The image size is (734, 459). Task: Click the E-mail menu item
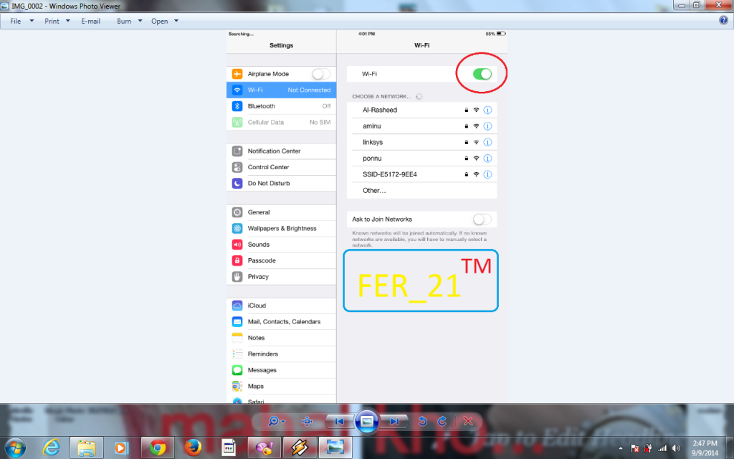click(90, 21)
